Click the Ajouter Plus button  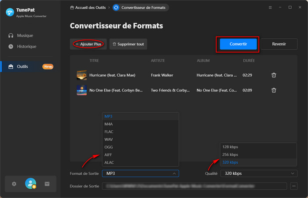[88, 44]
